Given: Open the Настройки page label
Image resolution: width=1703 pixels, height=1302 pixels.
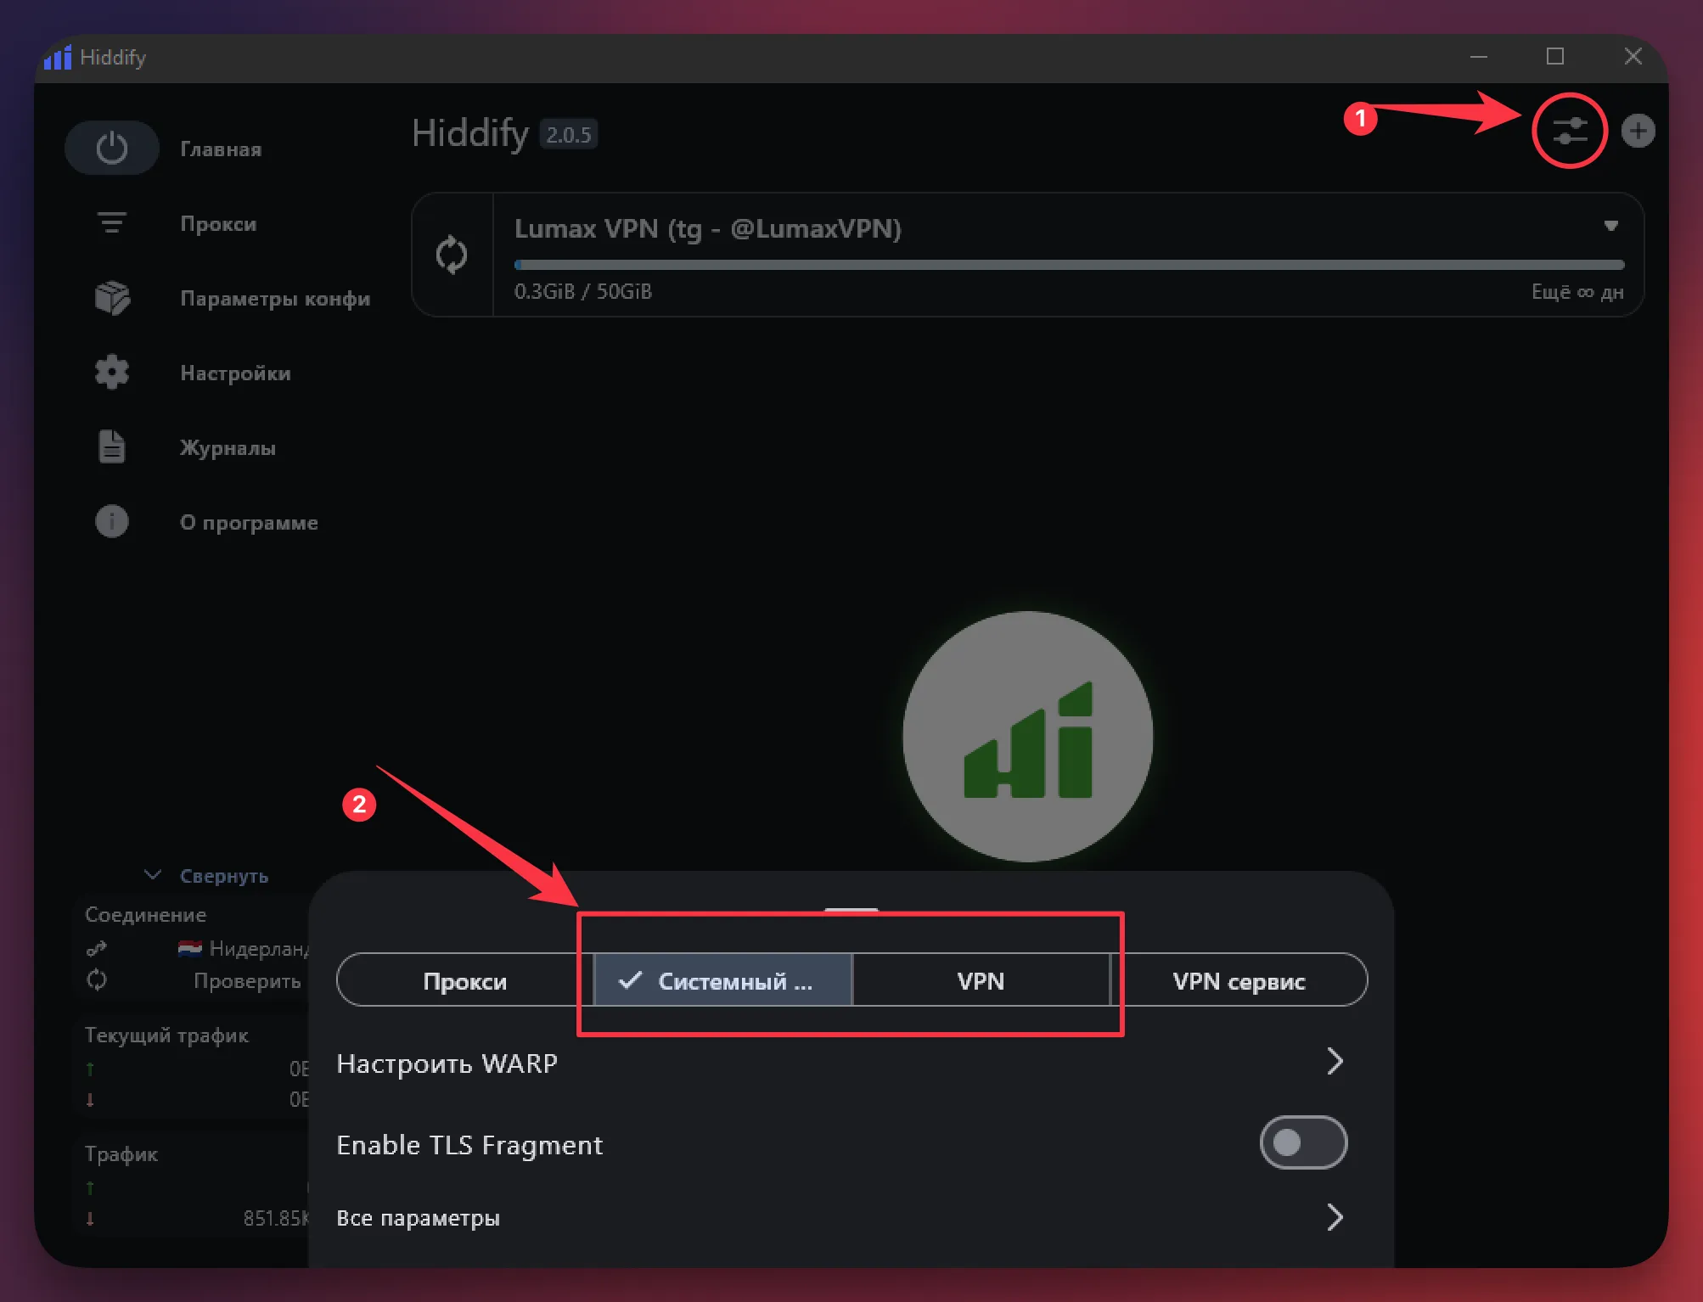Looking at the screenshot, I should point(235,373).
